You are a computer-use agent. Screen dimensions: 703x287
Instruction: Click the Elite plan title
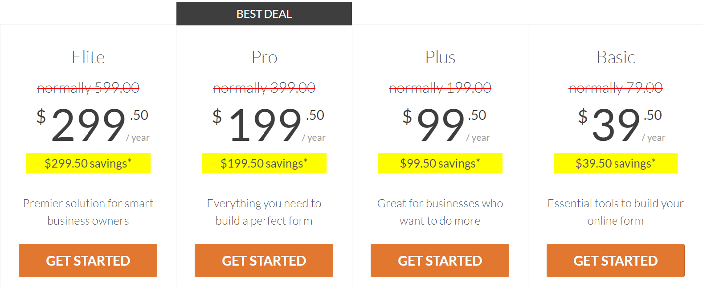[88, 57]
